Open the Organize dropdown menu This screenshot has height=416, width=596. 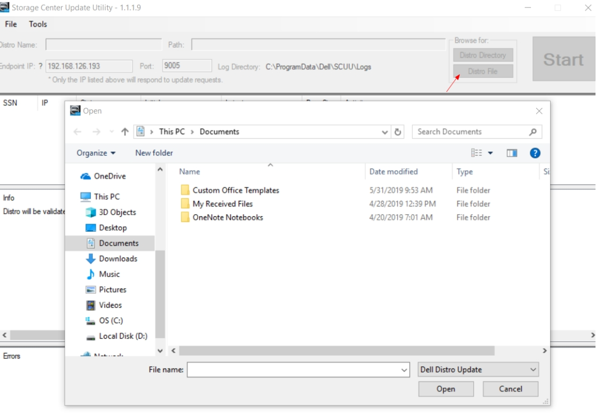(96, 153)
